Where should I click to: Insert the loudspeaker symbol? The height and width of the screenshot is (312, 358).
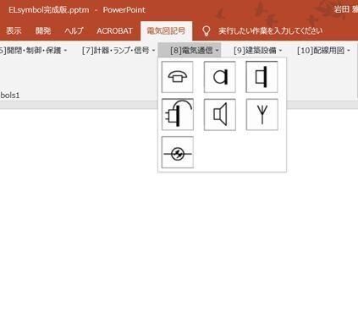pyautogui.click(x=220, y=114)
